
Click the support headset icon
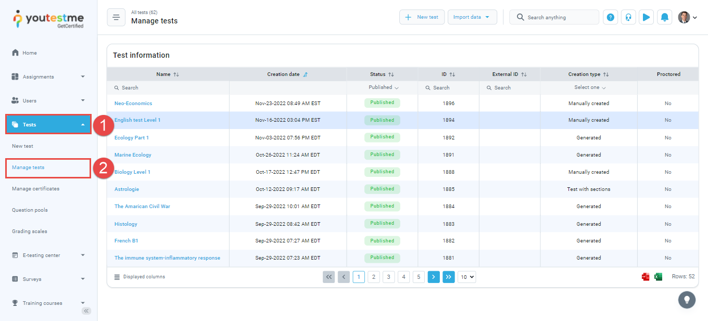click(628, 17)
